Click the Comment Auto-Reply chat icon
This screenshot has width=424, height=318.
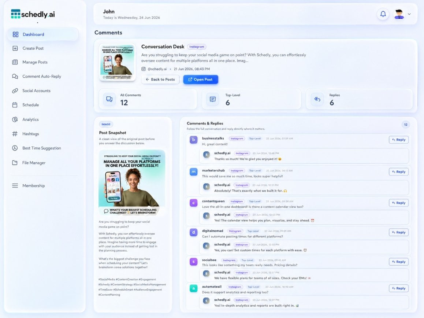tap(15, 76)
